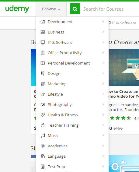Click the Test Prep document icon
Image resolution: width=139 pixels, height=172 pixels.
click(43, 167)
